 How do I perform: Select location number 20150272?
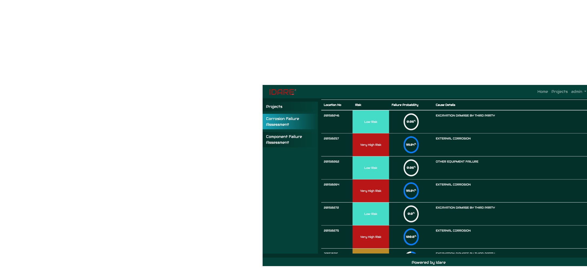pos(331,208)
